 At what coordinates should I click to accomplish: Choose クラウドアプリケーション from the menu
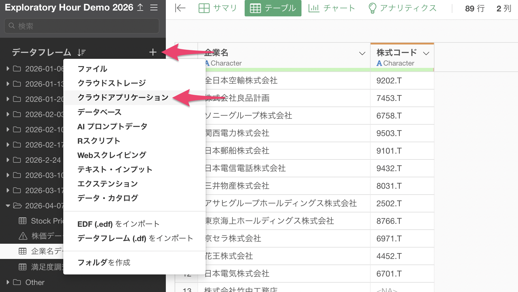point(123,97)
